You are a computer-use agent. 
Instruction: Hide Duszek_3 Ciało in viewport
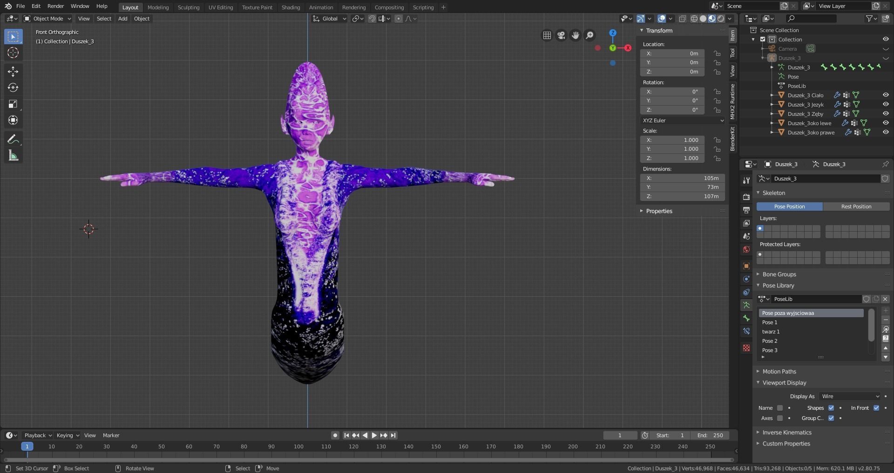tap(886, 95)
